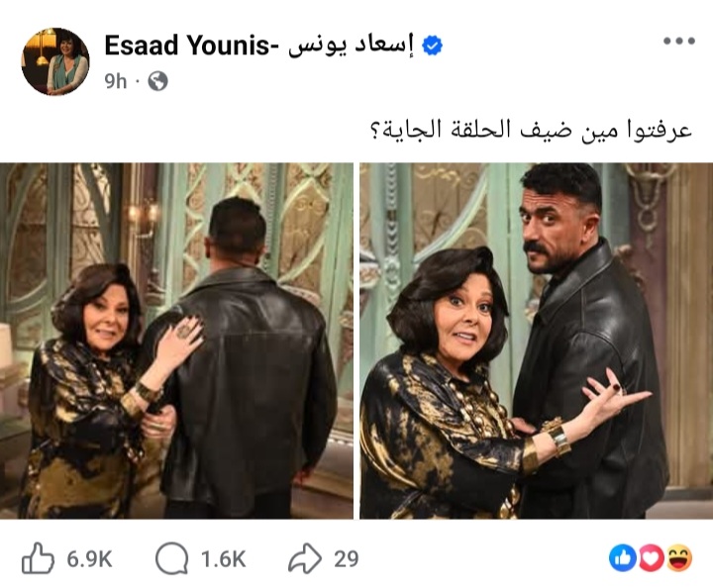Open the 1.6K comments count
The image size is (713, 587).
[x=223, y=559]
